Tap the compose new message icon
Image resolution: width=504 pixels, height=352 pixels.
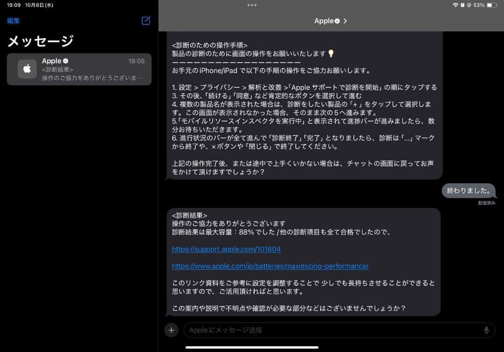[145, 21]
